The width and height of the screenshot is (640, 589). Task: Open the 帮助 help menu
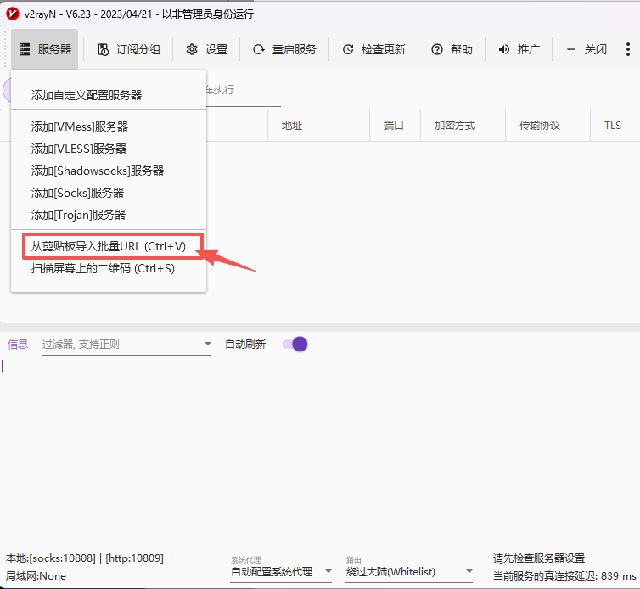pyautogui.click(x=452, y=49)
